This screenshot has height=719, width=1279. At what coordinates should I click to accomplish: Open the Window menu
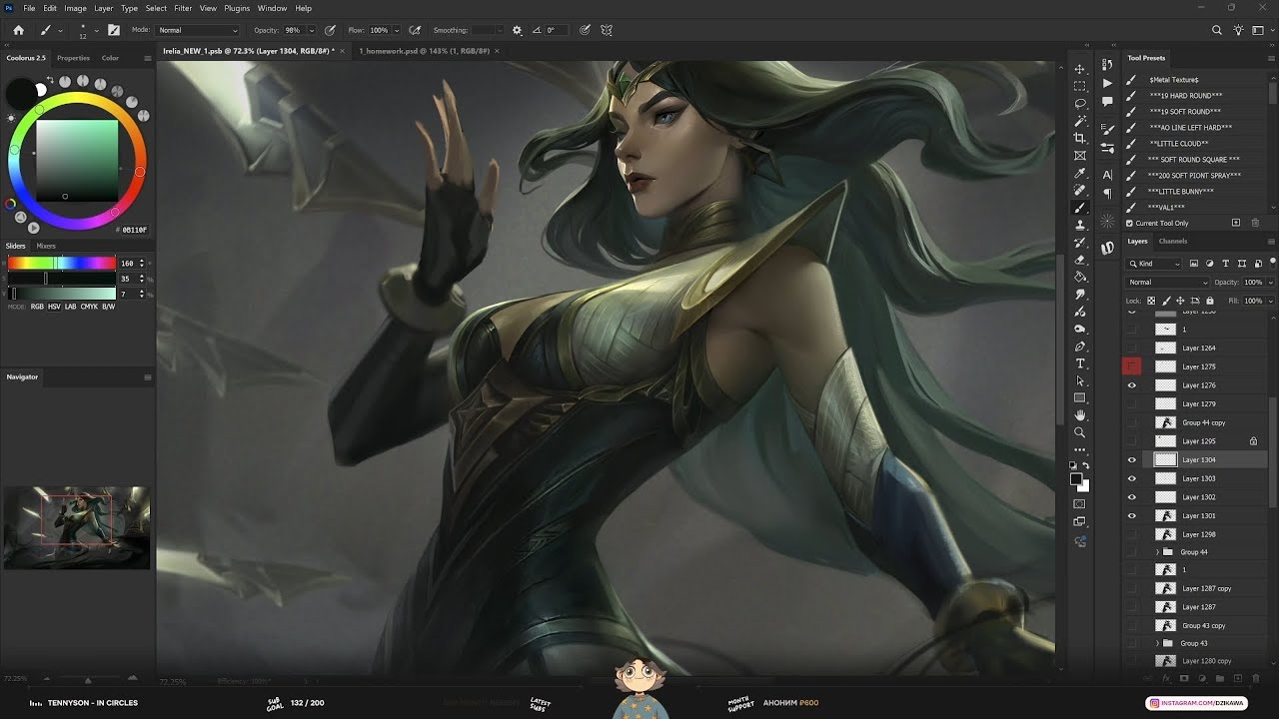pos(272,8)
